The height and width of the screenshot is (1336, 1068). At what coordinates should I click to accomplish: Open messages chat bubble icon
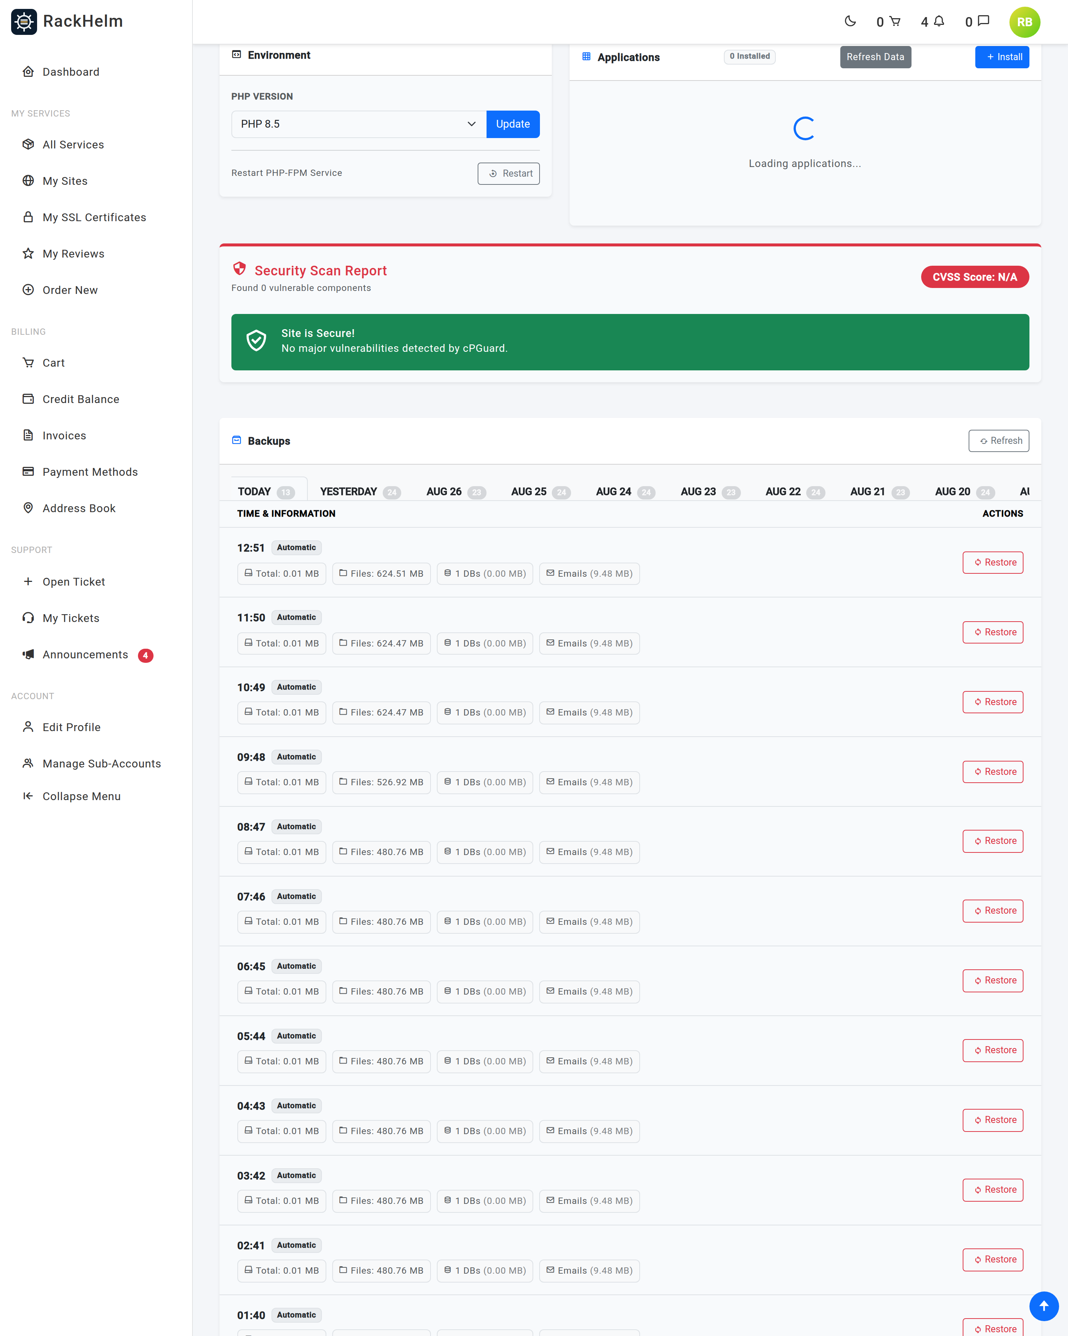pos(983,21)
